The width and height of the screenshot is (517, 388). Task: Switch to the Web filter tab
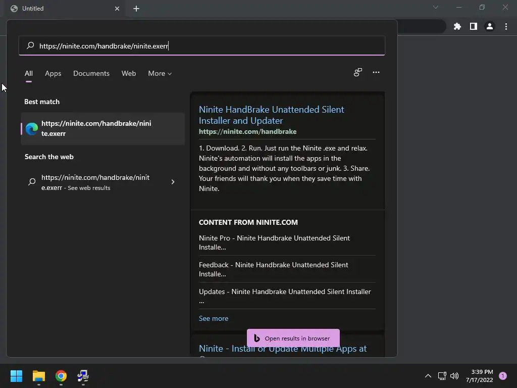coord(129,73)
